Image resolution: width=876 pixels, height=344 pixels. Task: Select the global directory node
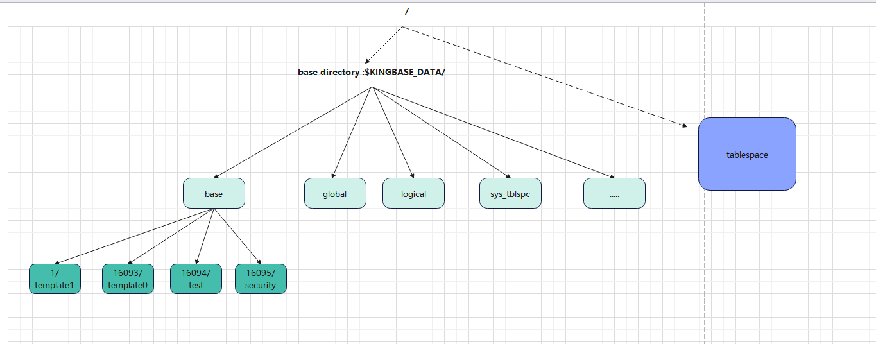(x=335, y=193)
